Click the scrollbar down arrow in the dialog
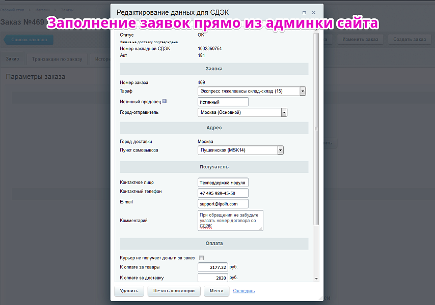 coord(317,279)
